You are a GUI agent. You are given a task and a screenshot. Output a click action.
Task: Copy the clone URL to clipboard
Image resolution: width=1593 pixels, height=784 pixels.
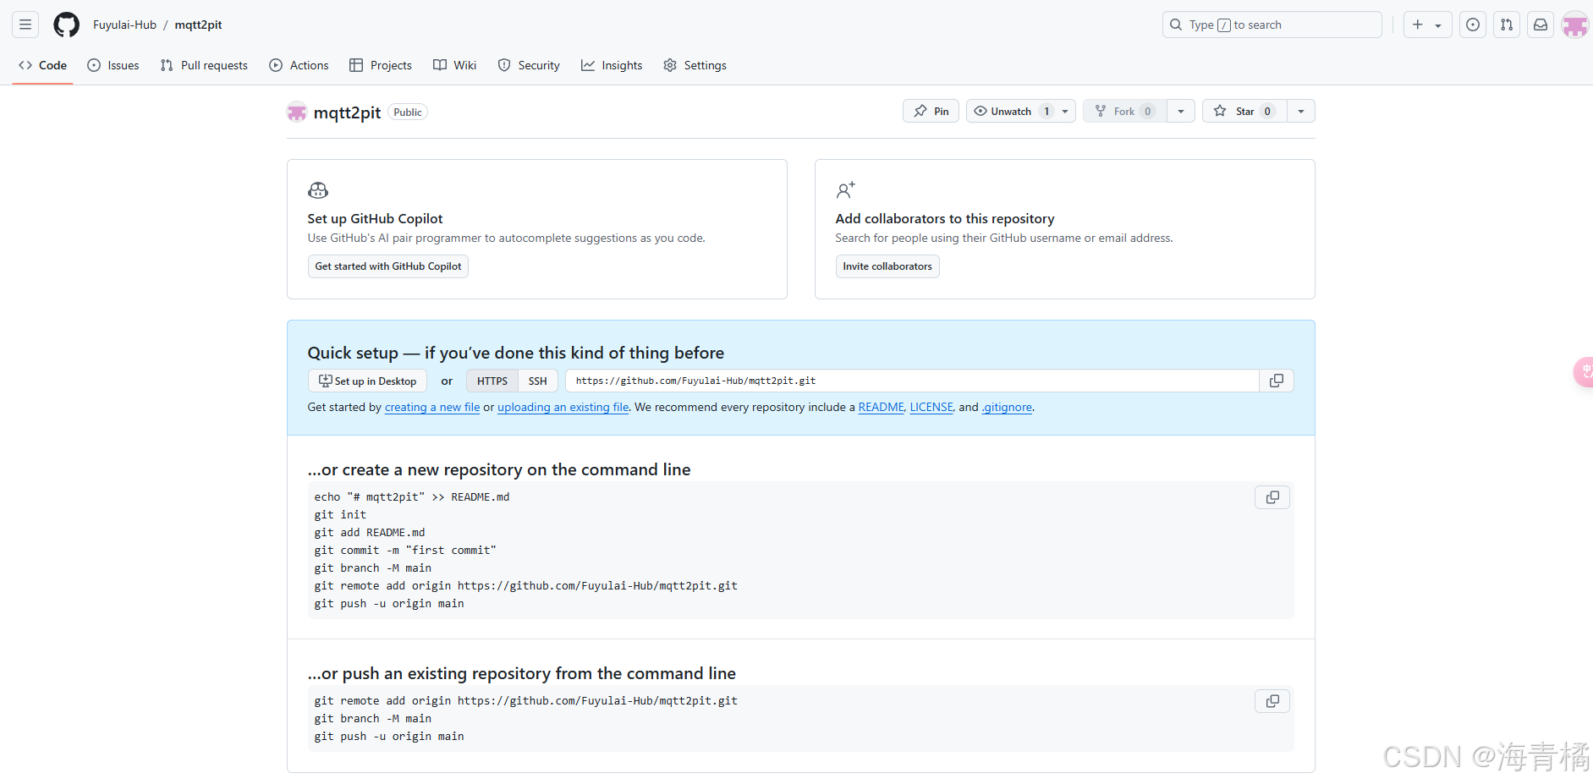1277,381
